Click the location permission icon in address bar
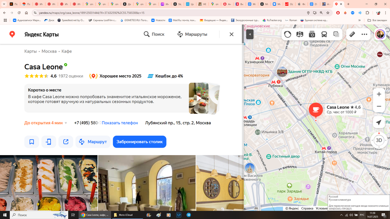The width and height of the screenshot is (390, 219). tap(308, 13)
